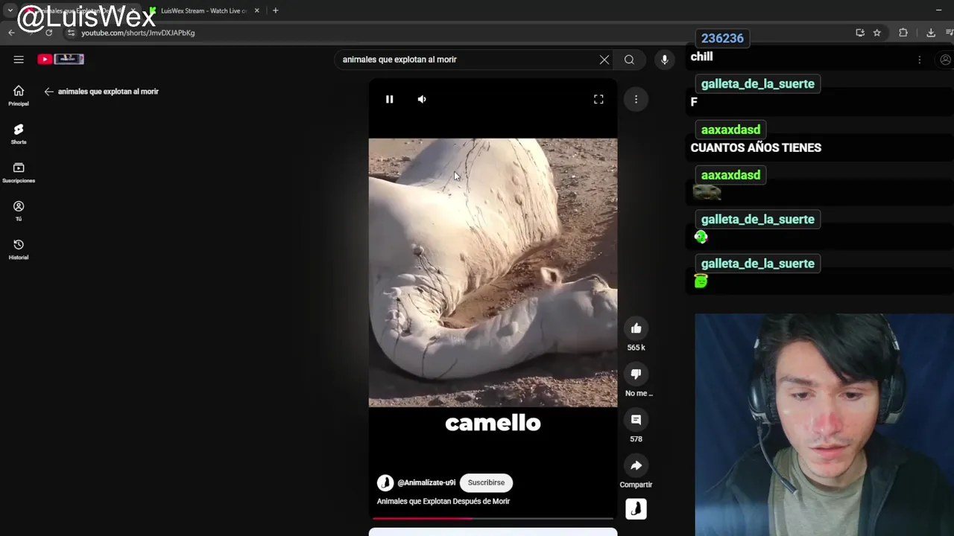954x536 pixels.
Task: Open the tab search dropdown
Action: 10,10
